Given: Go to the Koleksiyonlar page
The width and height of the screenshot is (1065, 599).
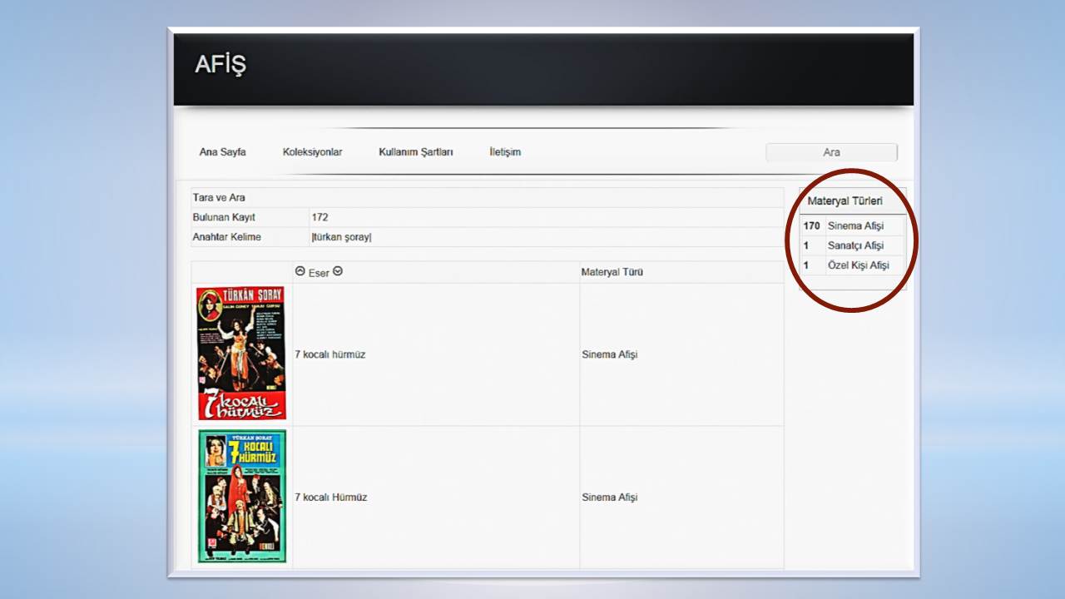Looking at the screenshot, I should pyautogui.click(x=312, y=152).
